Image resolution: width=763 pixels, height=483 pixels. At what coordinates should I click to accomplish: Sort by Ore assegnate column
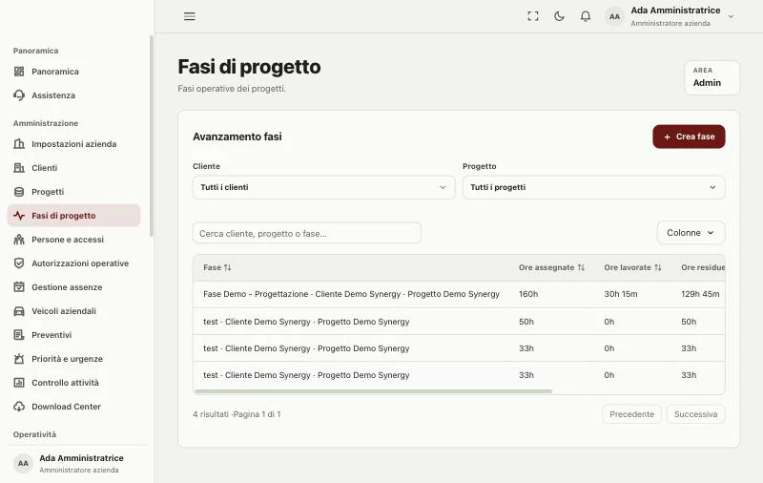551,267
